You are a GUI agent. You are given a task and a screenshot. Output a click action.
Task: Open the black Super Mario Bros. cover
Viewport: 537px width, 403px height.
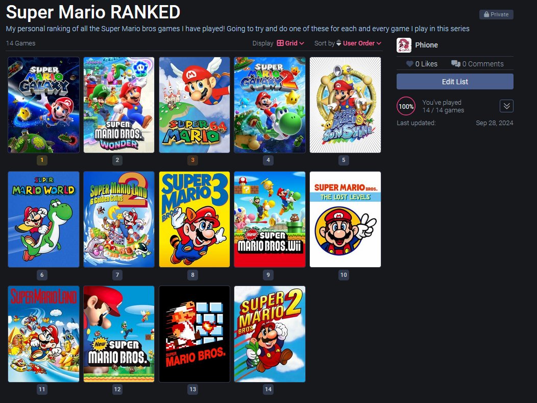click(194, 334)
